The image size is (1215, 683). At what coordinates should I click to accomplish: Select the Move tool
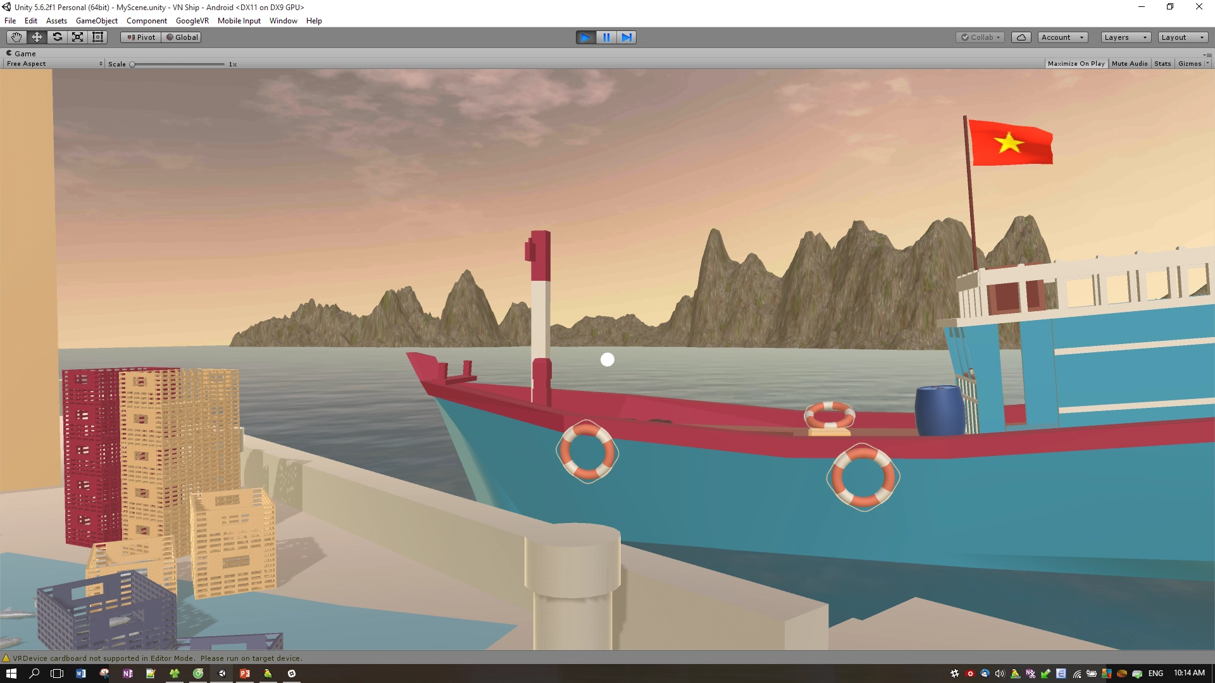point(37,37)
